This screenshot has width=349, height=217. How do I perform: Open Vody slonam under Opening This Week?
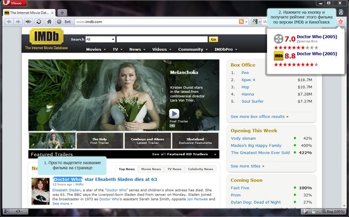pos(243,138)
